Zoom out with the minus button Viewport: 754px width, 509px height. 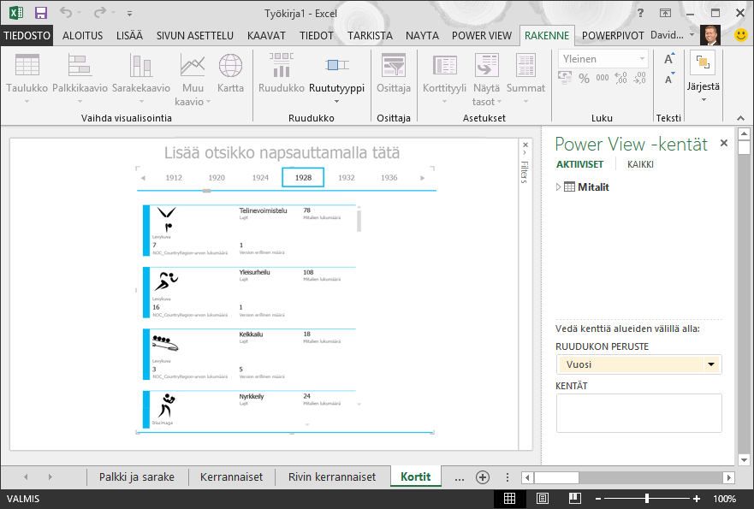[598, 499]
